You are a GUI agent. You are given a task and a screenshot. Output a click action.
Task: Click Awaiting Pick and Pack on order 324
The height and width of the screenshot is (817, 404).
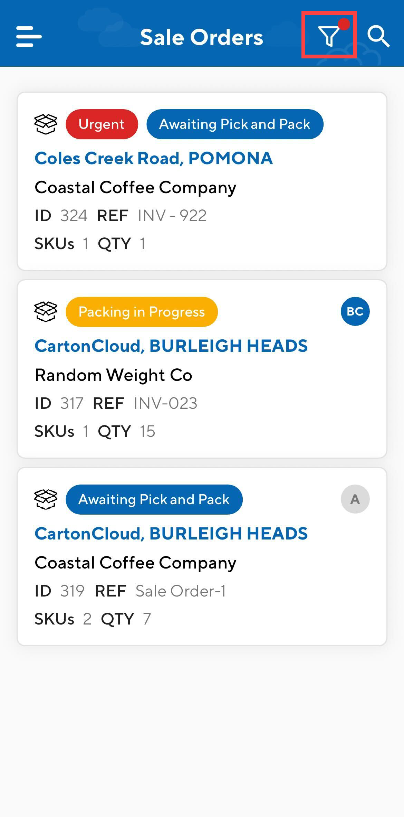point(235,124)
